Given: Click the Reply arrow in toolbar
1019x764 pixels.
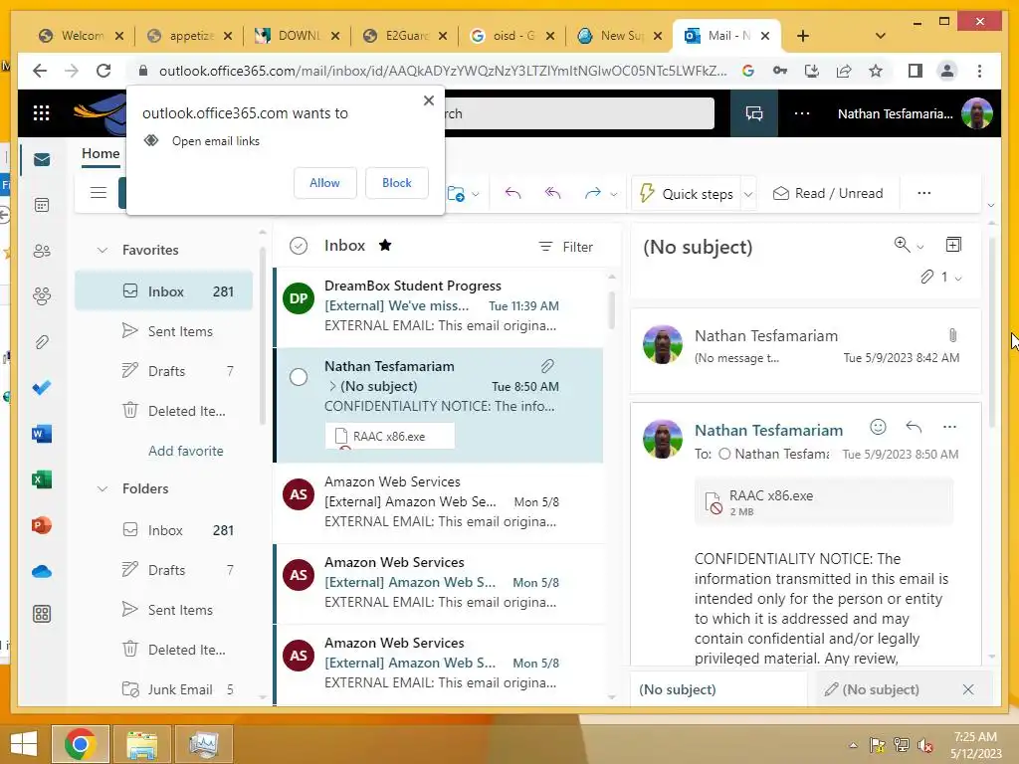Looking at the screenshot, I should click(512, 193).
